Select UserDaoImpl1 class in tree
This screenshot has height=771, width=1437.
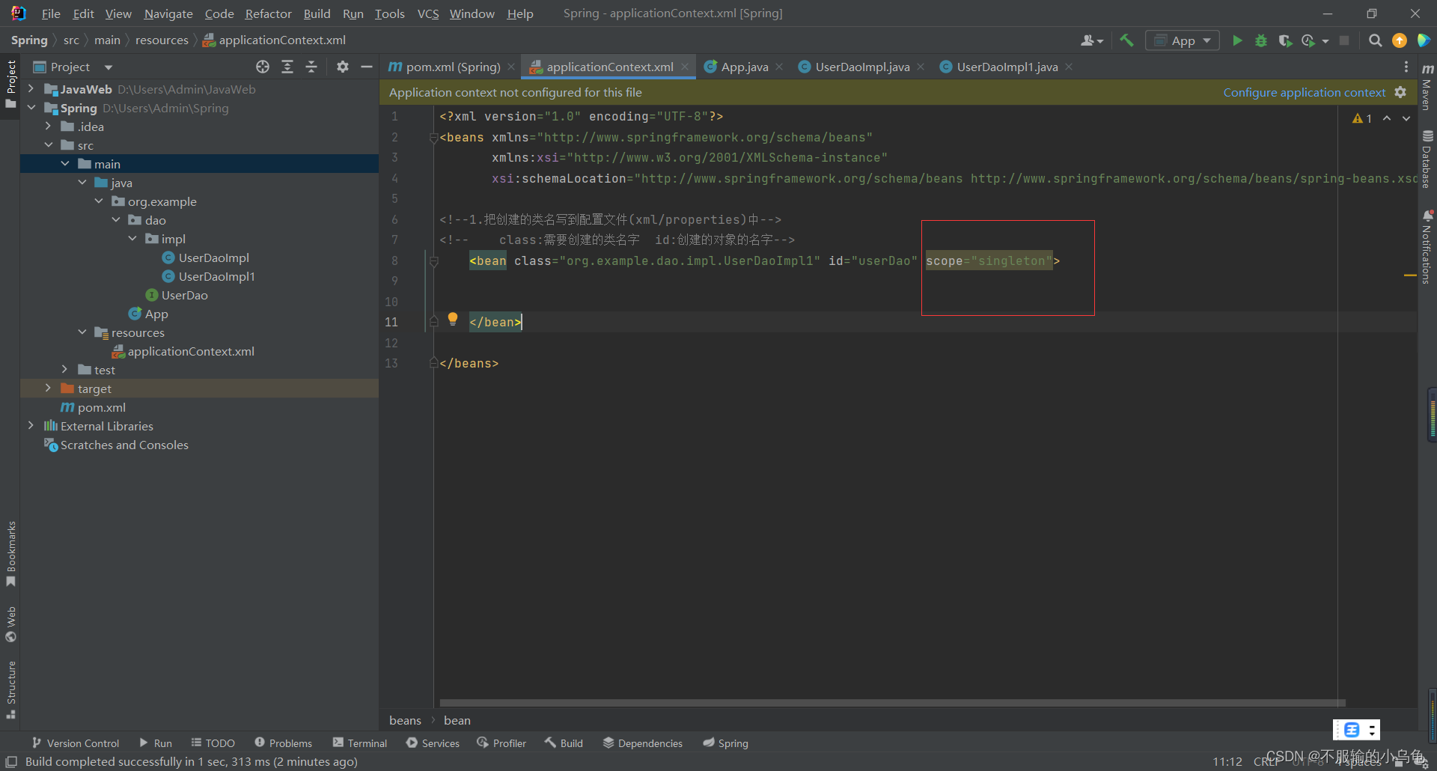pos(216,276)
